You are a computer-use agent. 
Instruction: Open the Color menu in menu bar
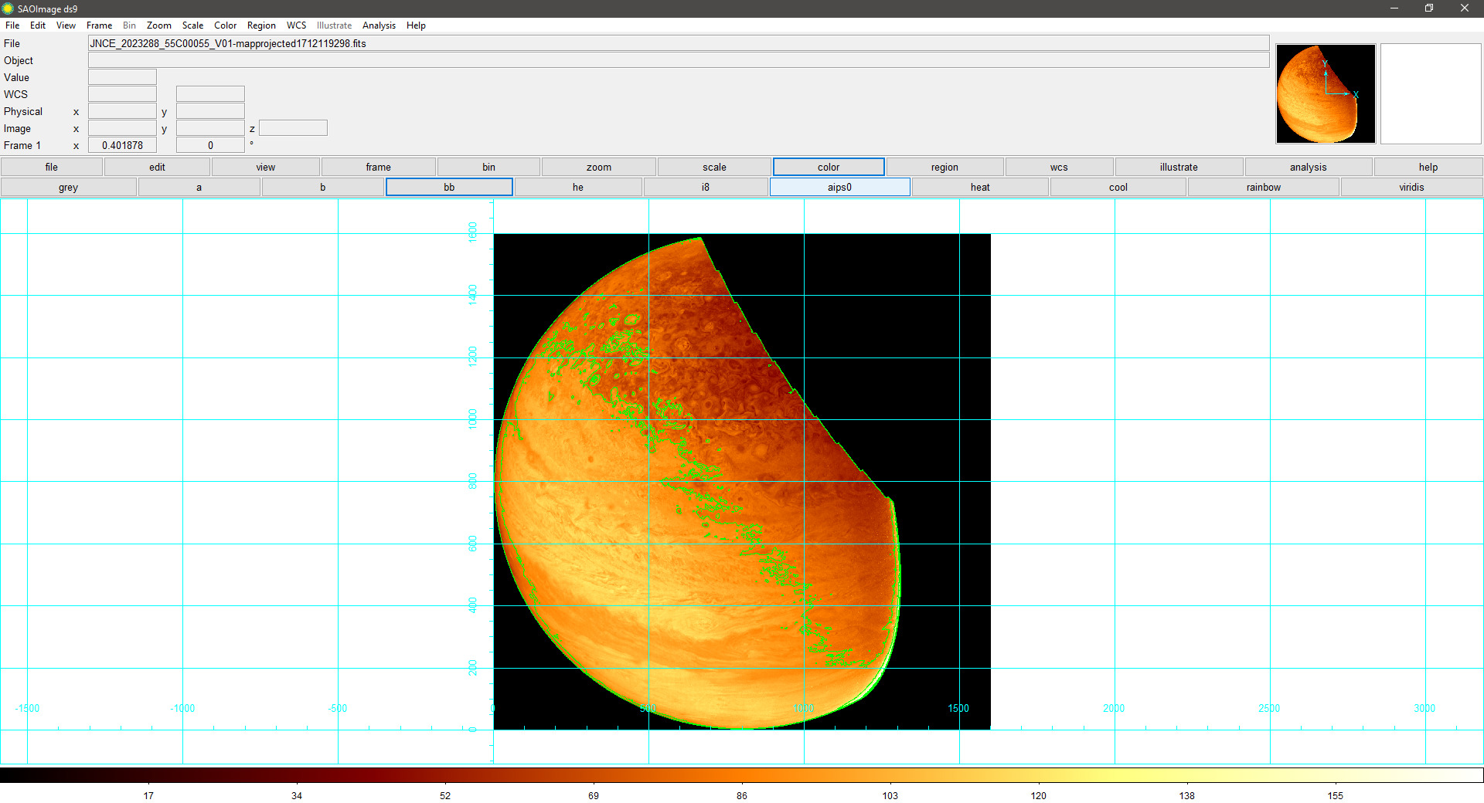point(225,25)
